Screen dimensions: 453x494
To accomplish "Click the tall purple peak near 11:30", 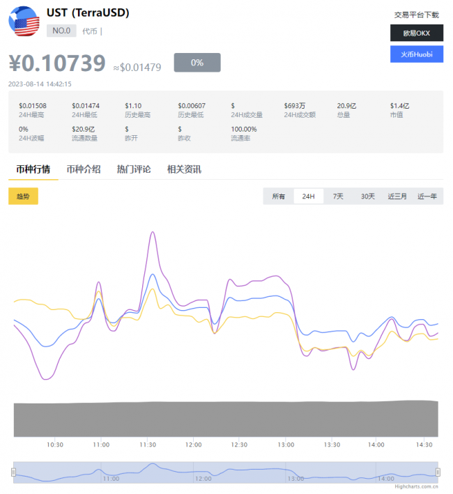I will click(152, 233).
